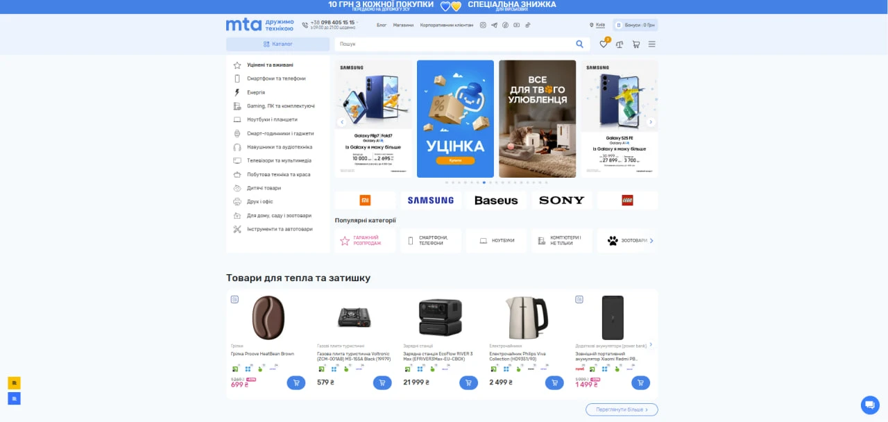Open the product comparison scales icon
Viewport: 888px width, 422px height.
[620, 44]
